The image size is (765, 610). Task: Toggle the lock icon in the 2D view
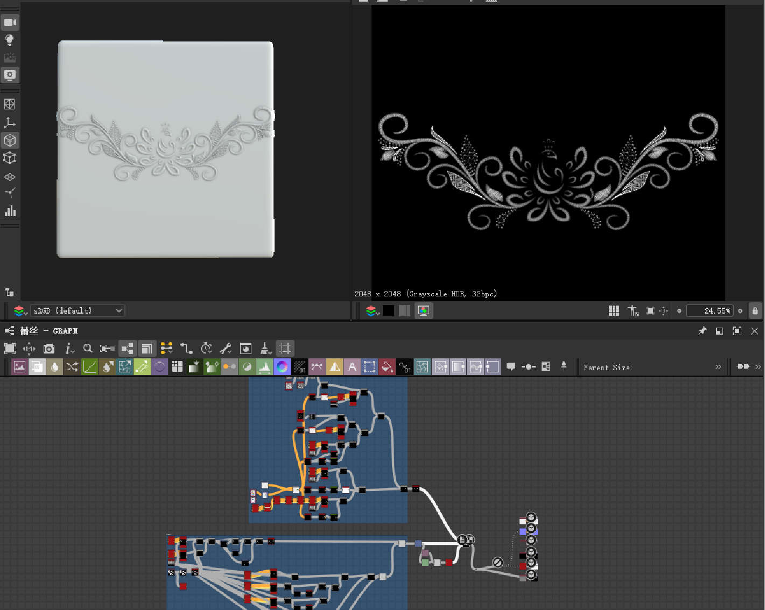[x=755, y=311]
